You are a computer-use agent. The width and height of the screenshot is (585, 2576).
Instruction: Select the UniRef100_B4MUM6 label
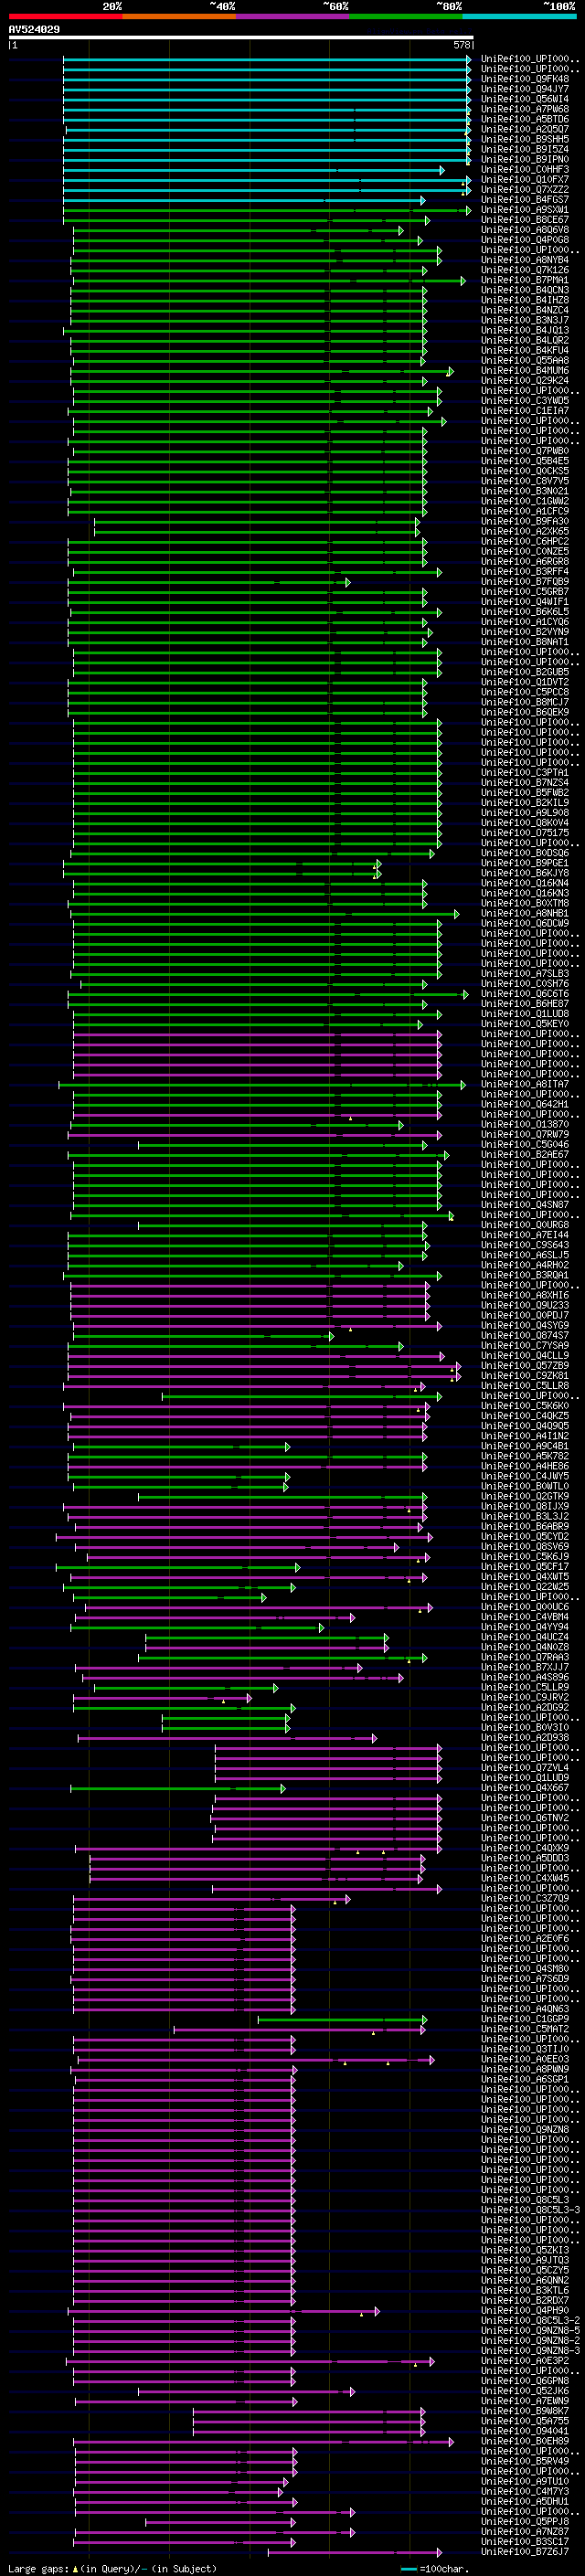525,371
